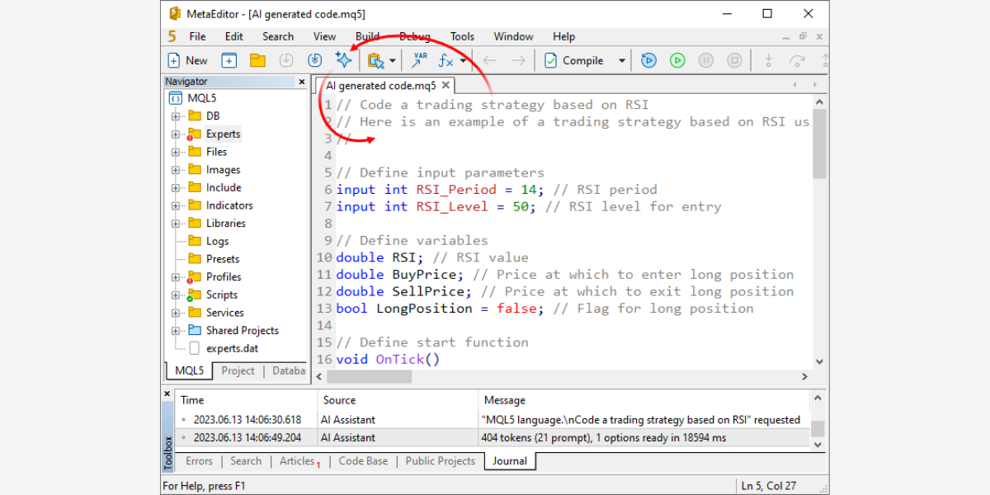Switch to the Database tab in Navigator
Viewport: 990px width, 495px height.
[288, 371]
